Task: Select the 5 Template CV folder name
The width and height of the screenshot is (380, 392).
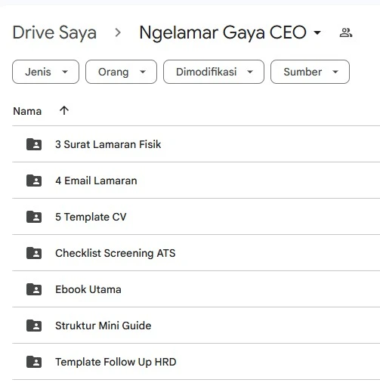Action: click(x=91, y=217)
